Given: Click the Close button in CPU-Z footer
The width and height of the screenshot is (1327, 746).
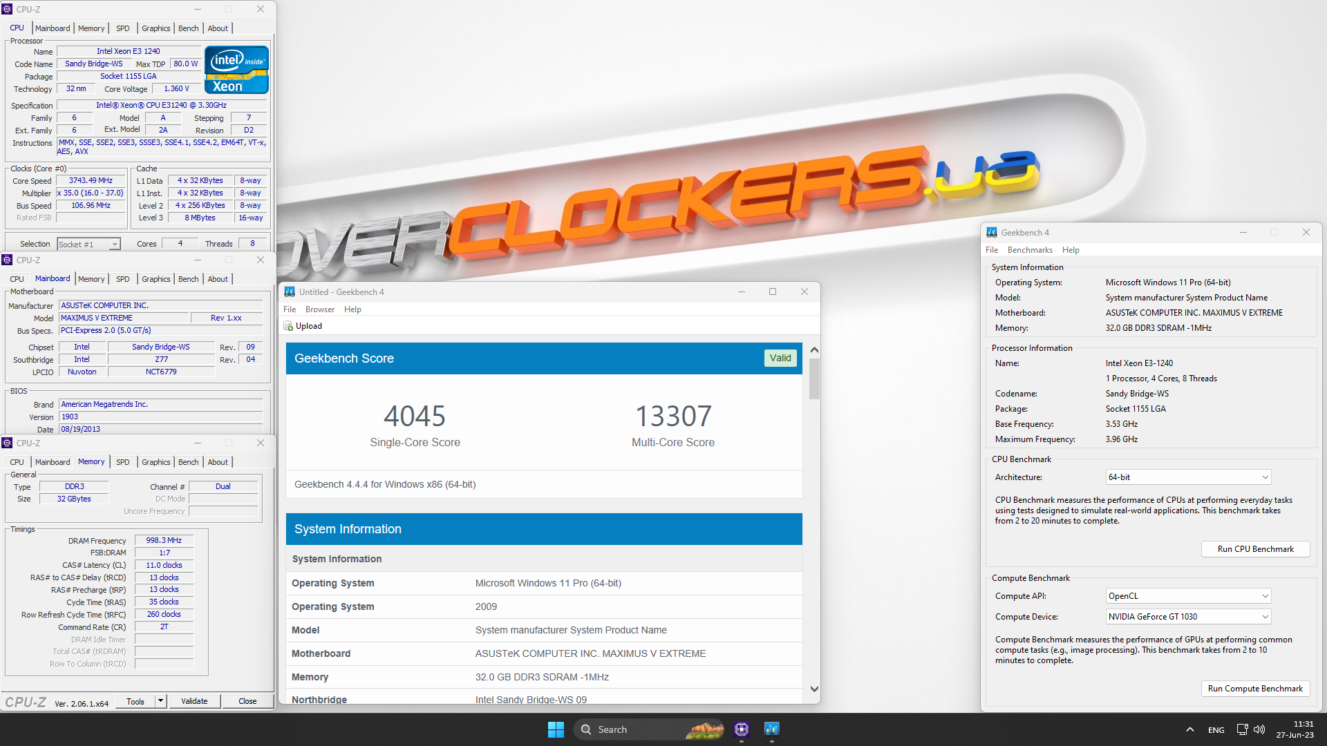Looking at the screenshot, I should click(x=247, y=701).
